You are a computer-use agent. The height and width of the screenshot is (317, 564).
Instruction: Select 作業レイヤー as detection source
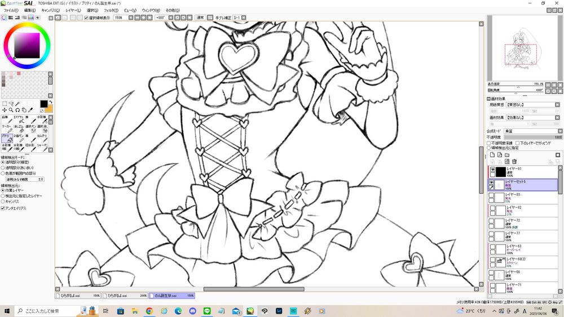point(3,190)
